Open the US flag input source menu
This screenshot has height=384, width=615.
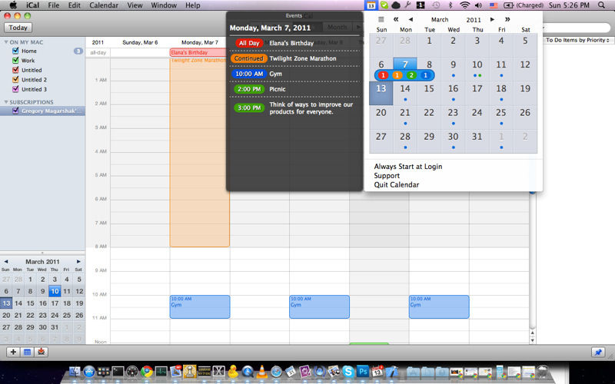point(494,5)
